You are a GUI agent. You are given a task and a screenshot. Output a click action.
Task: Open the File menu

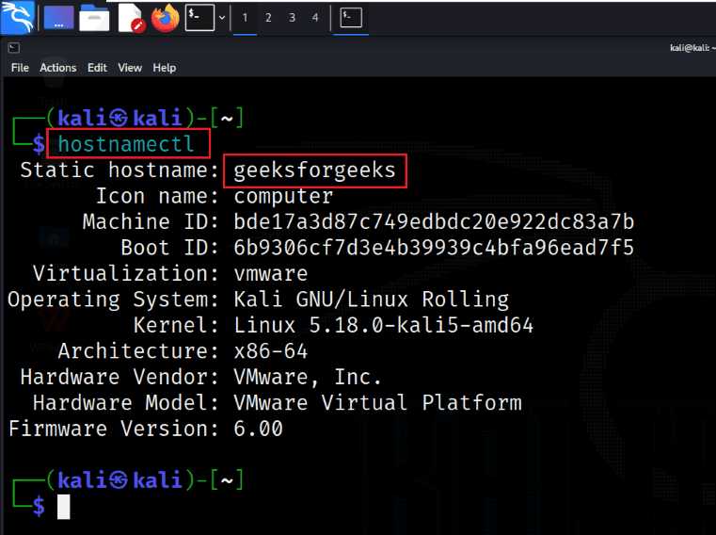20,68
